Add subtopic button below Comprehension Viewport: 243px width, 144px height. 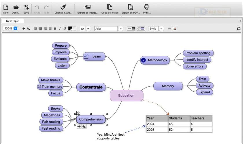(x=84, y=126)
